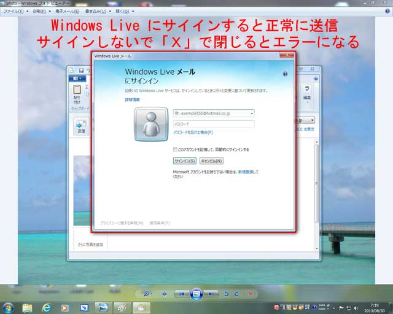This screenshot has width=393, height=314.
Task: Start the slideshow with the center round button
Action: [196, 294]
